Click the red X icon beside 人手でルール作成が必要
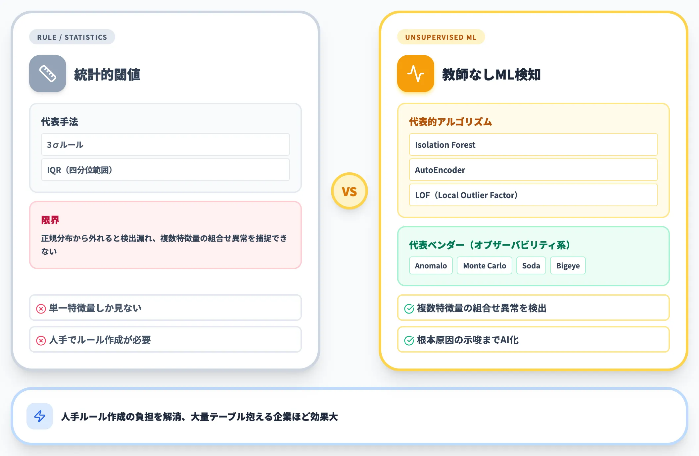 tap(41, 341)
